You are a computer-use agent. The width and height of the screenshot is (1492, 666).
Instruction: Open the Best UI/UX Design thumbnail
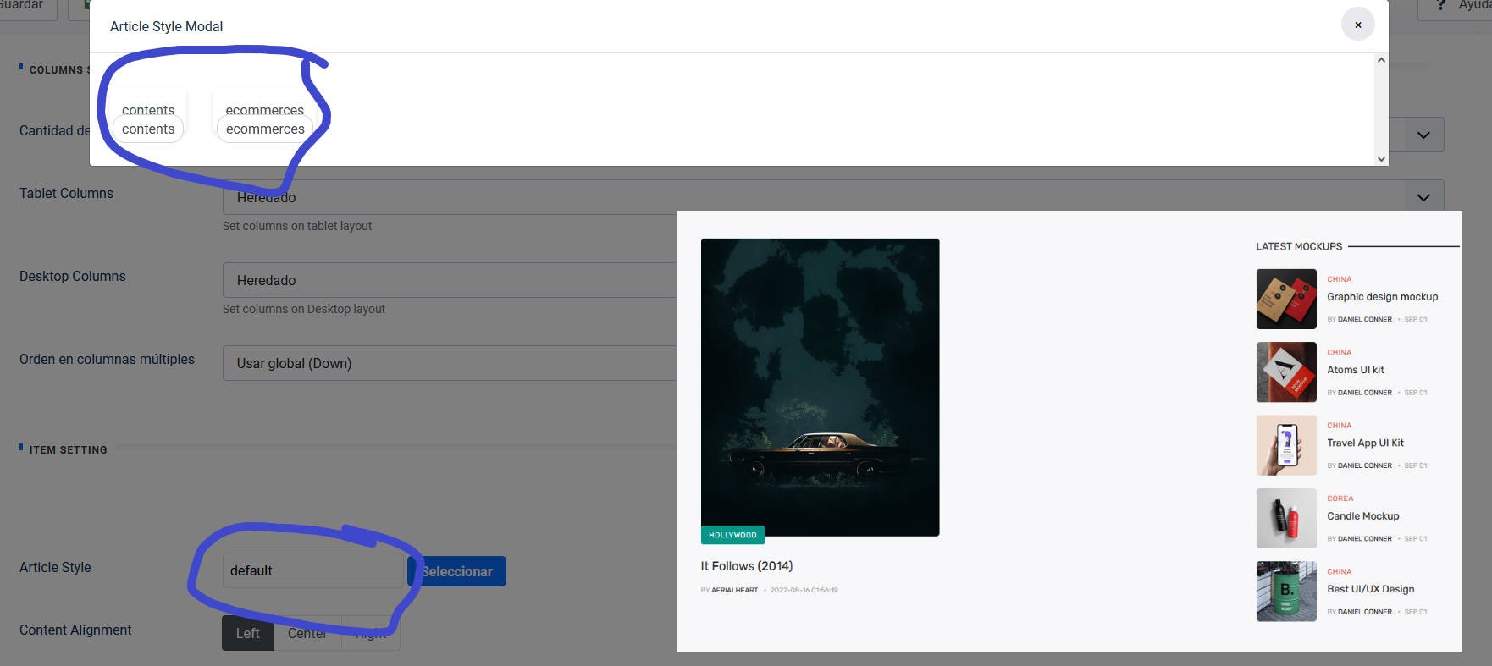pos(1286,592)
